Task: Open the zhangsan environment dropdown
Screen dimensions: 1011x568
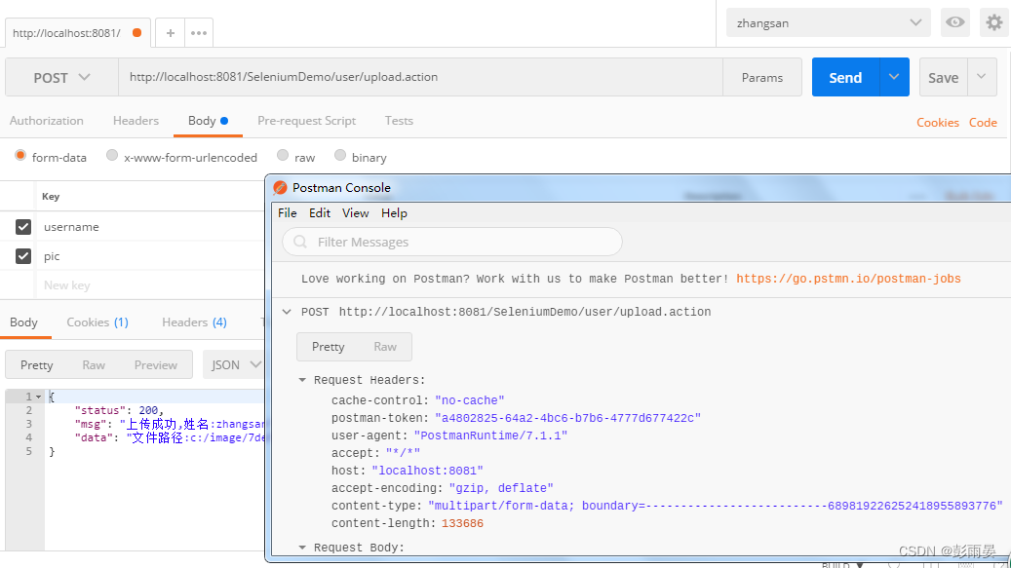Action: point(828,22)
